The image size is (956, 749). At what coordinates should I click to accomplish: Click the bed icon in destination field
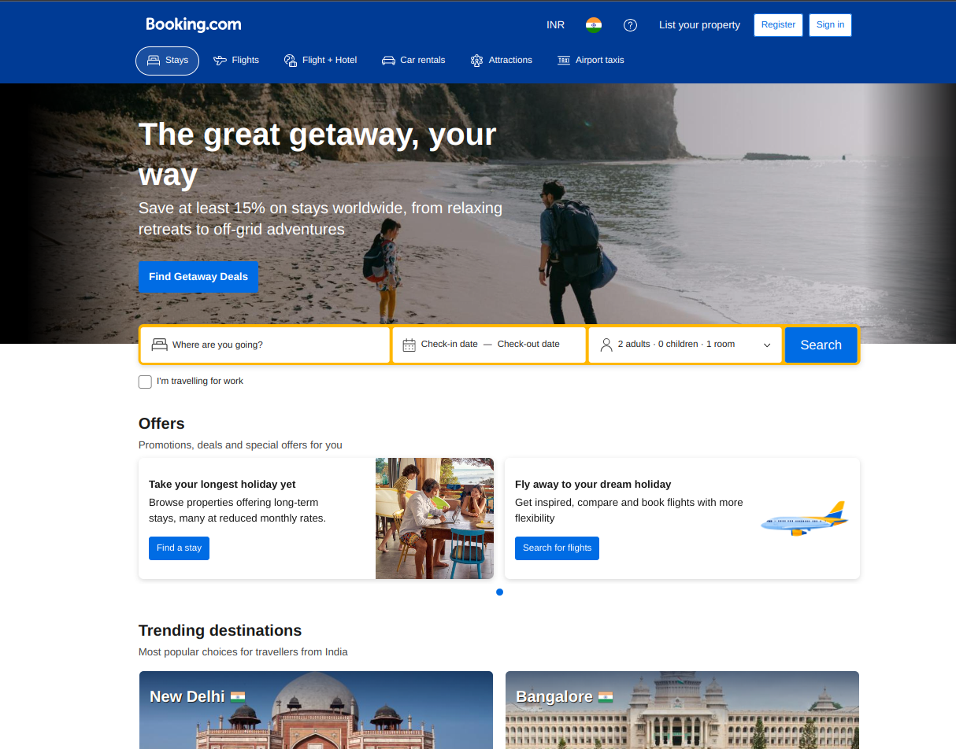[160, 345]
